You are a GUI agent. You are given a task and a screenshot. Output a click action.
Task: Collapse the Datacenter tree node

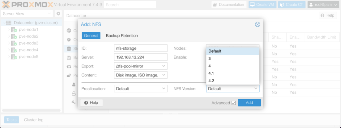pyautogui.click(x=4, y=23)
